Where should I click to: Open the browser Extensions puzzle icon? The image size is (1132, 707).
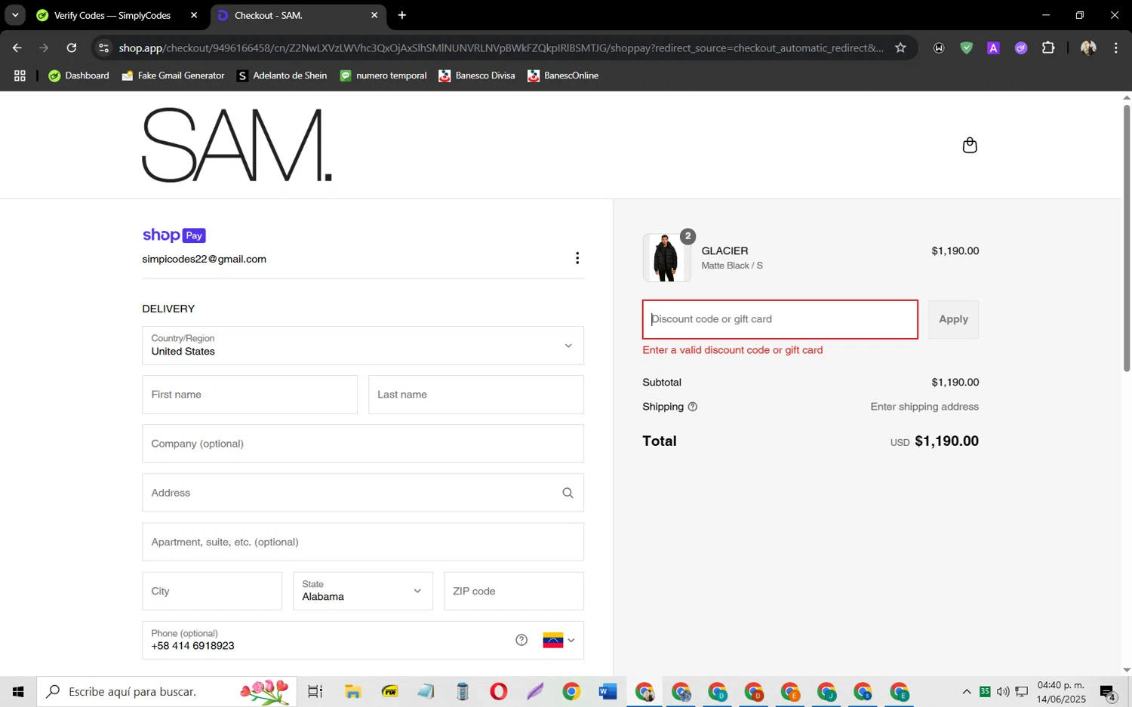1048,48
